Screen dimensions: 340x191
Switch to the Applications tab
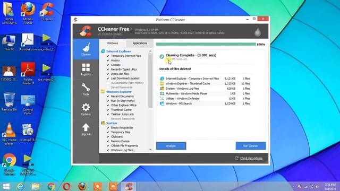140,43
